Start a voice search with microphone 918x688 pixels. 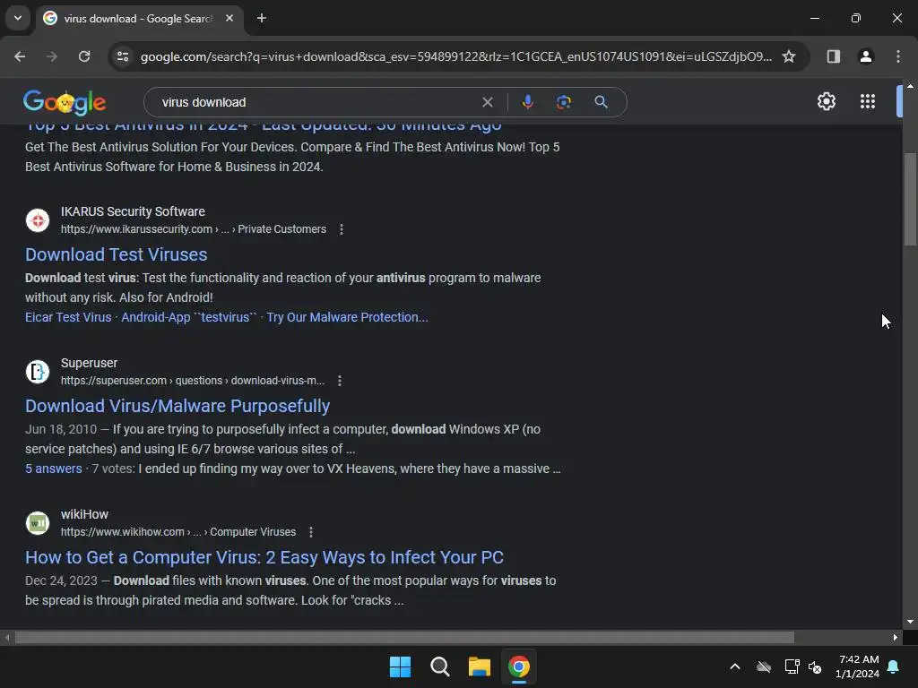click(527, 102)
